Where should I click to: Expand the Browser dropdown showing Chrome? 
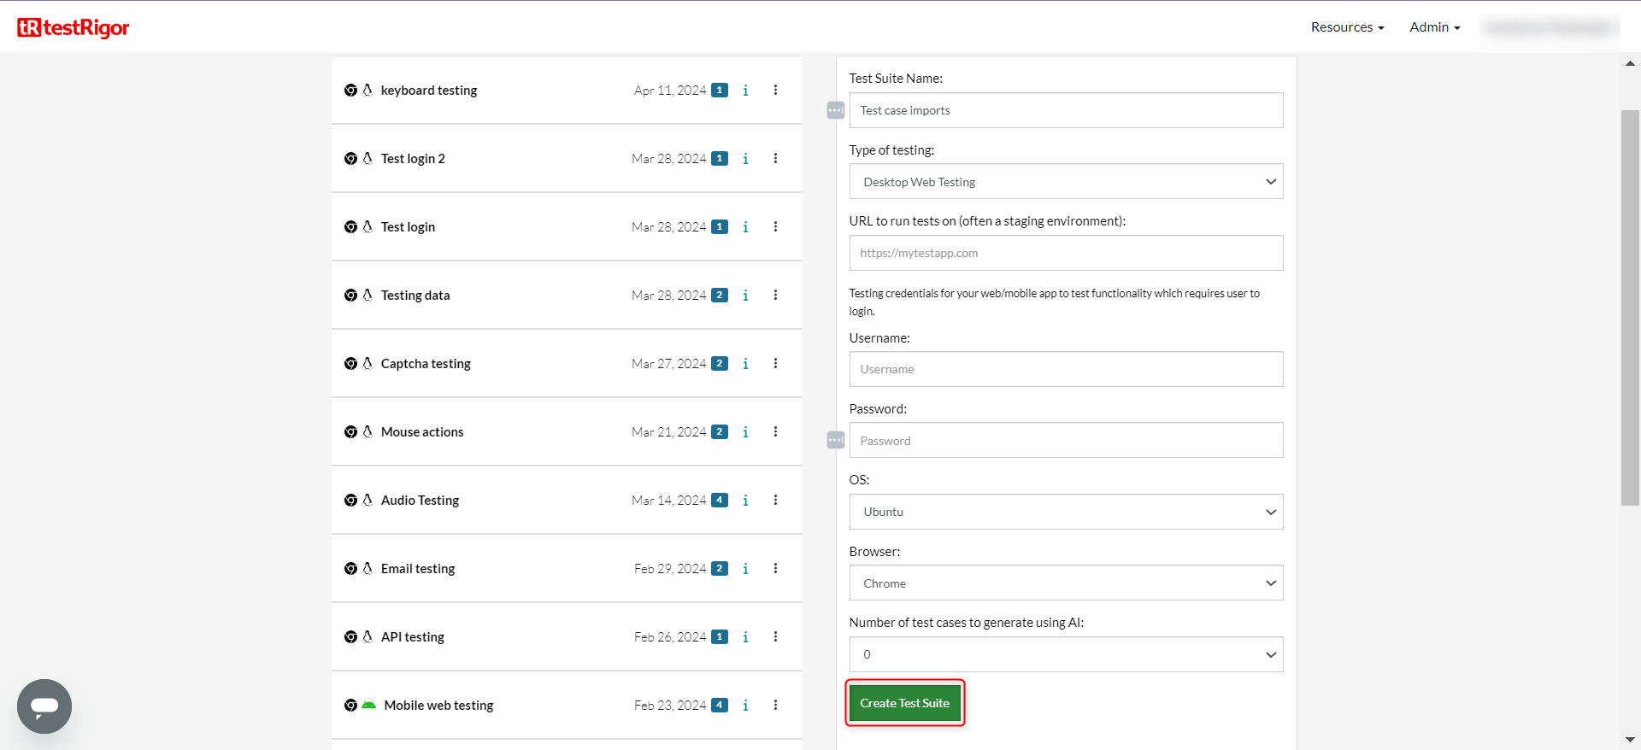click(x=1066, y=583)
